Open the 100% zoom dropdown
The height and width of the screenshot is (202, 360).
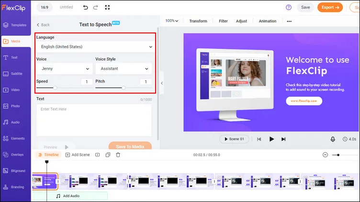click(x=172, y=21)
